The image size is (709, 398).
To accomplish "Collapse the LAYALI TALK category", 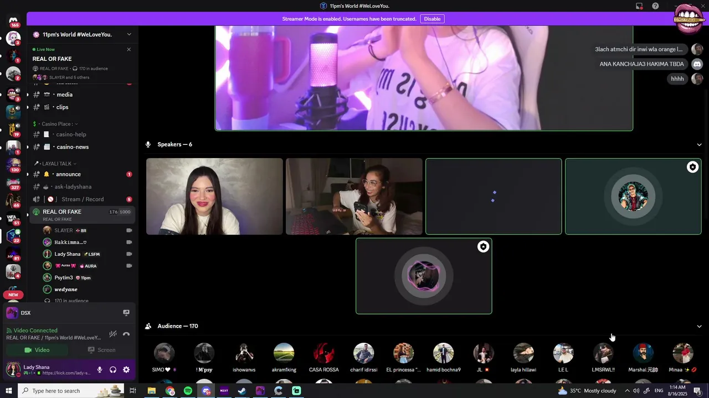I will pyautogui.click(x=55, y=164).
